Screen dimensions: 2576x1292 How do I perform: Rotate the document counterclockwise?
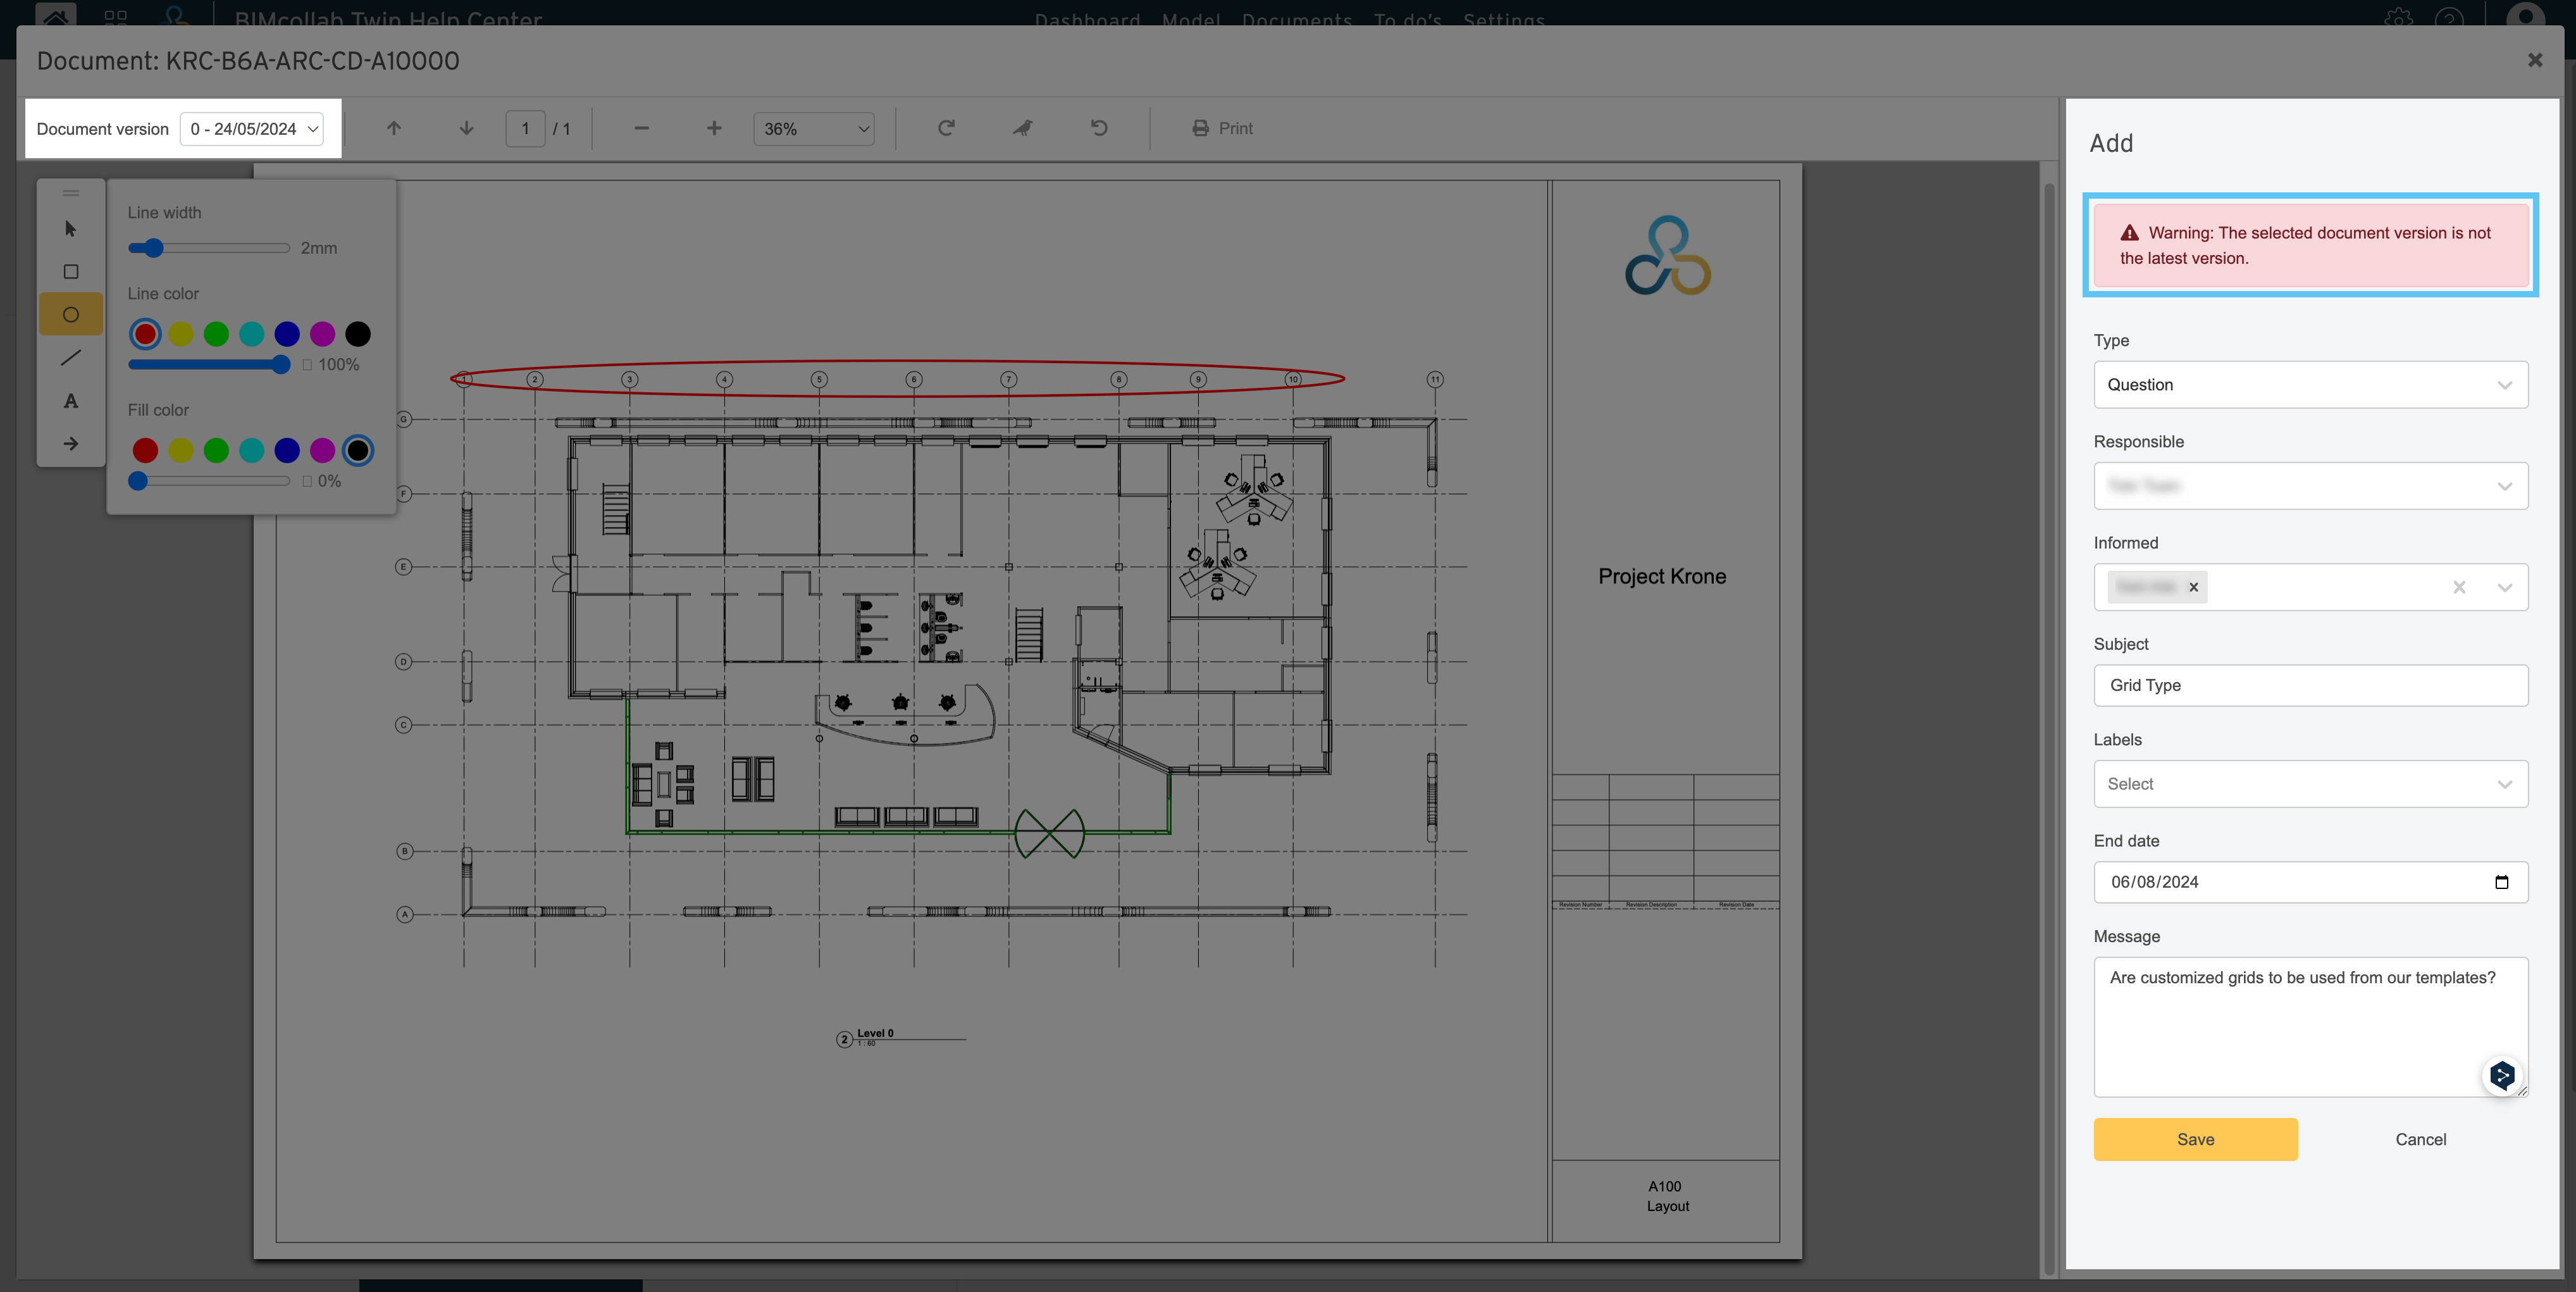coord(1099,128)
